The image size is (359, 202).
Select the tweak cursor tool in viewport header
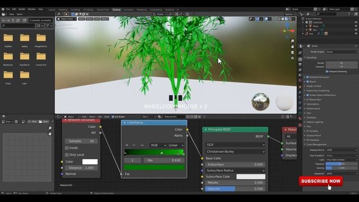coord(66,14)
